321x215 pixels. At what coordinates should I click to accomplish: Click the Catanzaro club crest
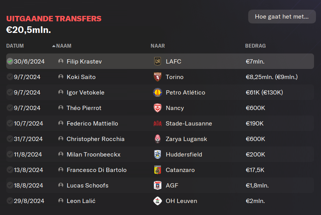pyautogui.click(x=158, y=170)
